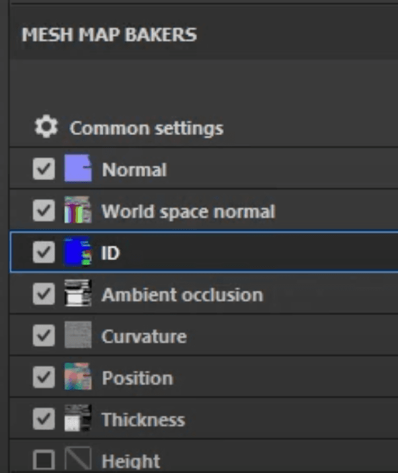This screenshot has width=398, height=473.
Task: Uncheck the ID baker checkbox
Action: pyautogui.click(x=44, y=252)
